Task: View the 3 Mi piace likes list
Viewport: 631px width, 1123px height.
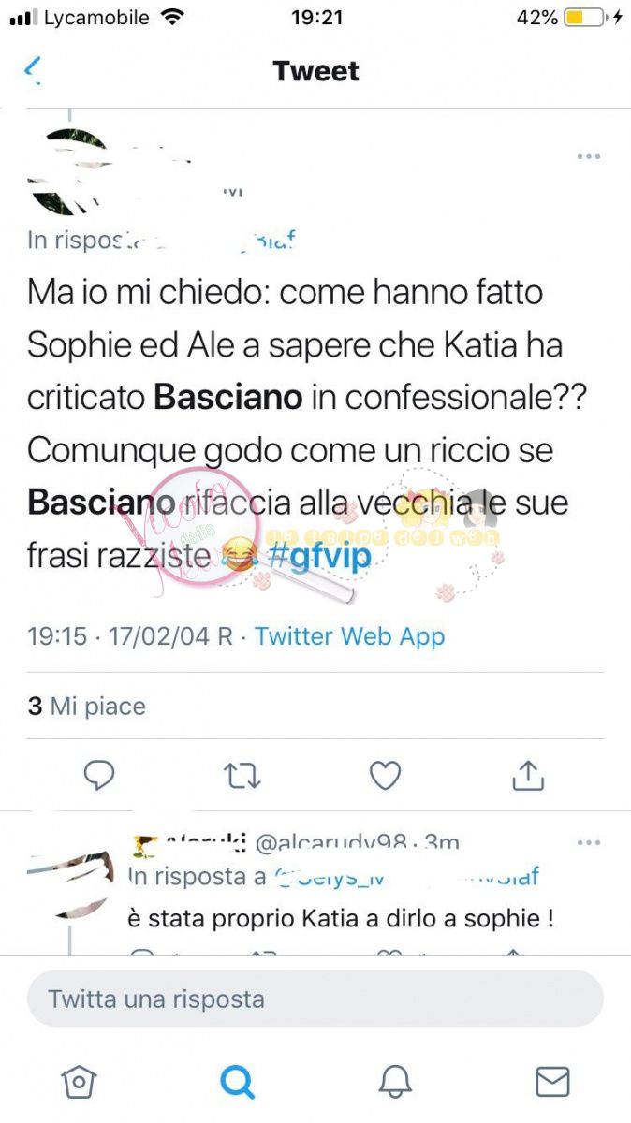Action: [86, 706]
